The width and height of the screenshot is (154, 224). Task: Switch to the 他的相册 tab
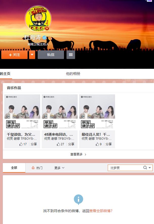click(73, 74)
